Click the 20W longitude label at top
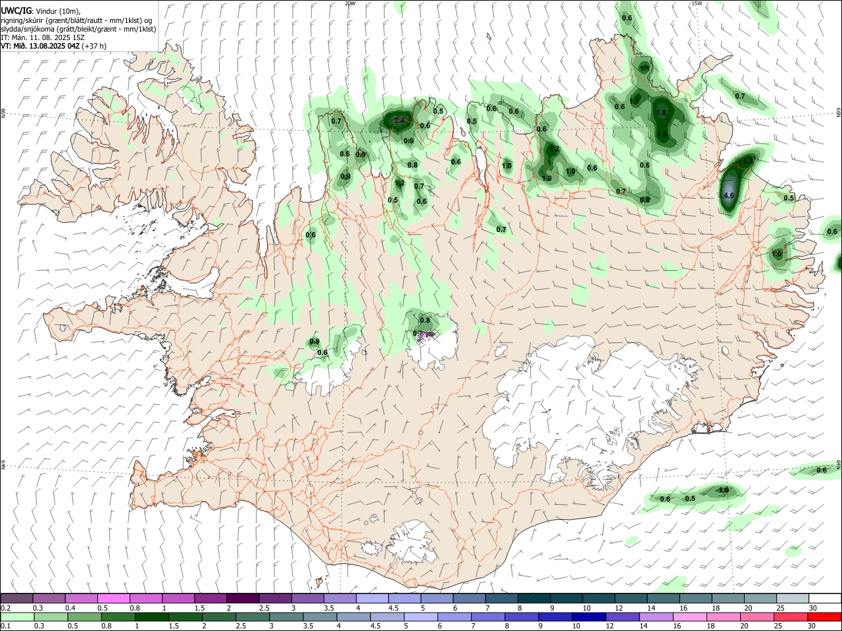842x631 pixels. tap(350, 3)
